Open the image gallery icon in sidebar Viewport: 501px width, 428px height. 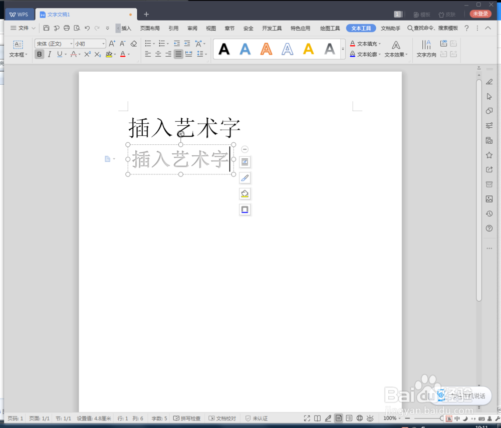(489, 199)
